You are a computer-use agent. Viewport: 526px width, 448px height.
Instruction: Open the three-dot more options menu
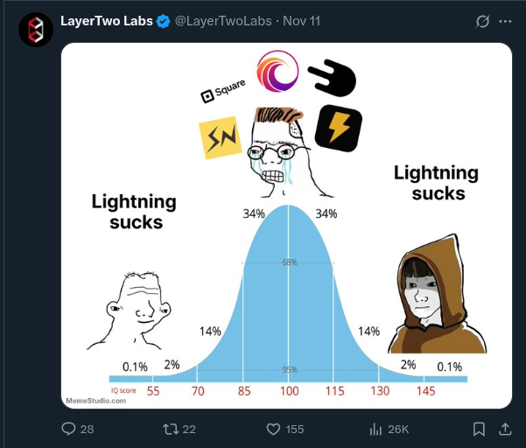505,21
